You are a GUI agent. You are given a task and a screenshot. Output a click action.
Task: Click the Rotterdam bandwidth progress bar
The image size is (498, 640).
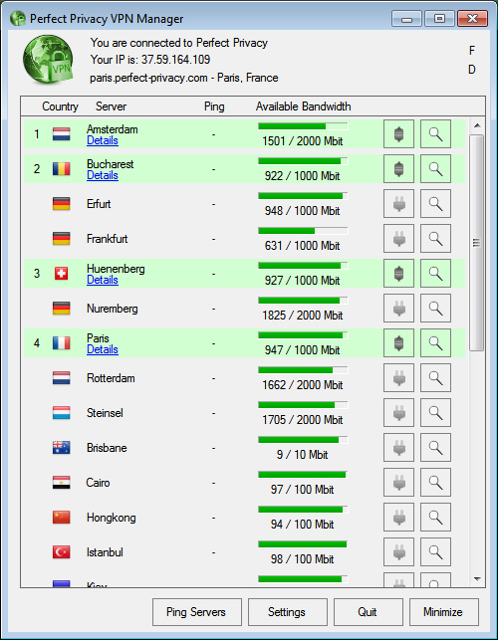(x=303, y=370)
